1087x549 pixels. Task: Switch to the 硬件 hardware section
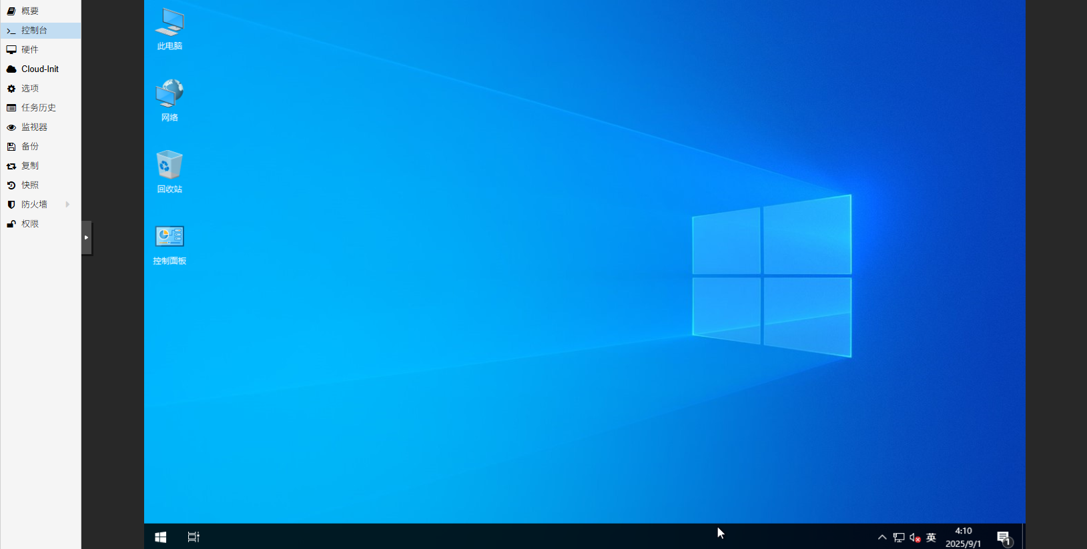[x=30, y=49]
